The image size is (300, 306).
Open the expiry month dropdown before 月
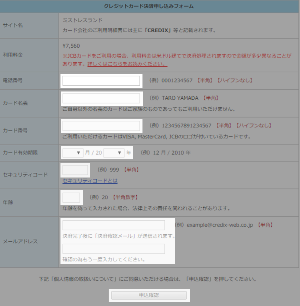click(73, 153)
